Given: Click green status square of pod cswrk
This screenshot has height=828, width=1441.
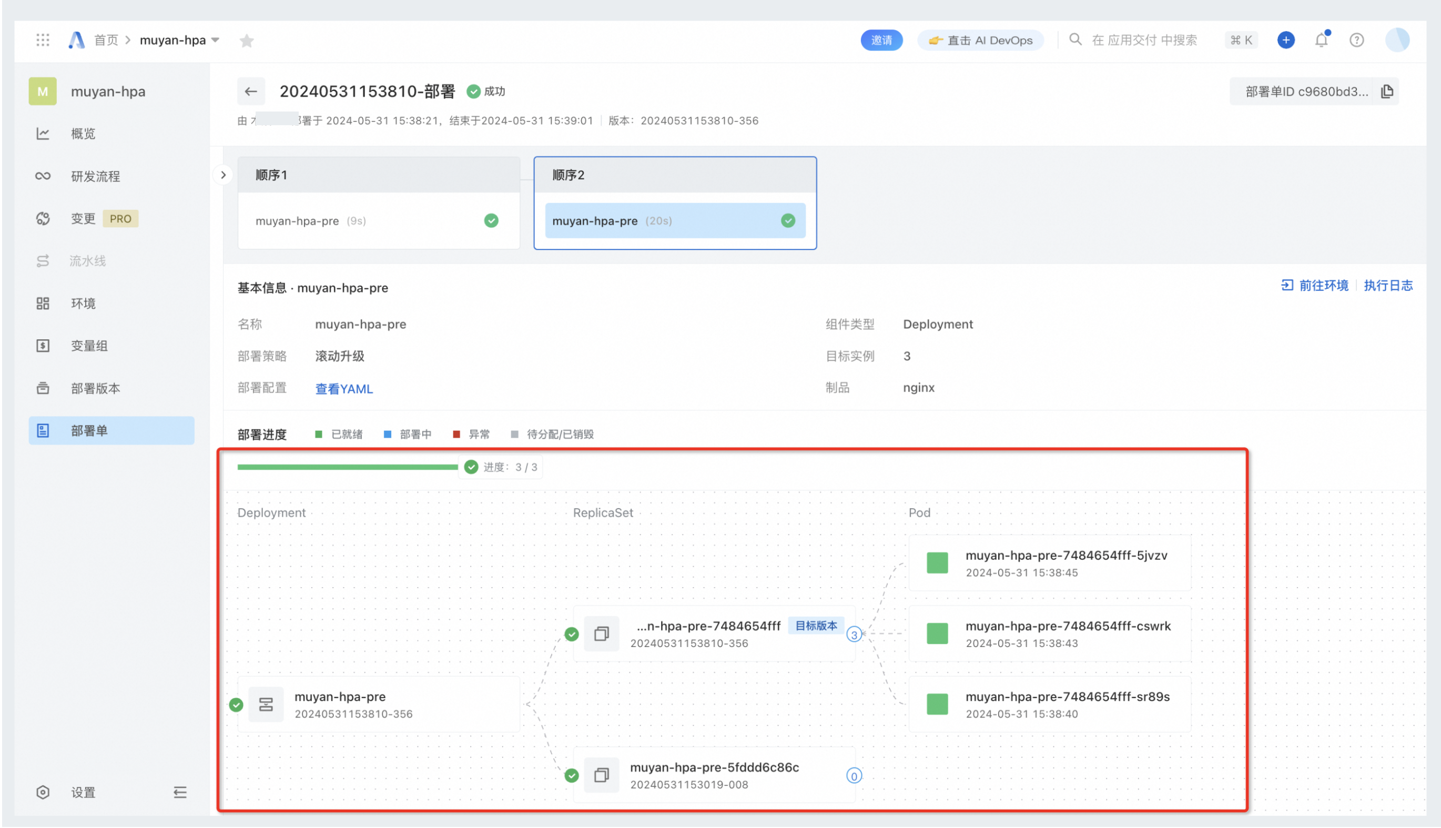Looking at the screenshot, I should [x=937, y=633].
